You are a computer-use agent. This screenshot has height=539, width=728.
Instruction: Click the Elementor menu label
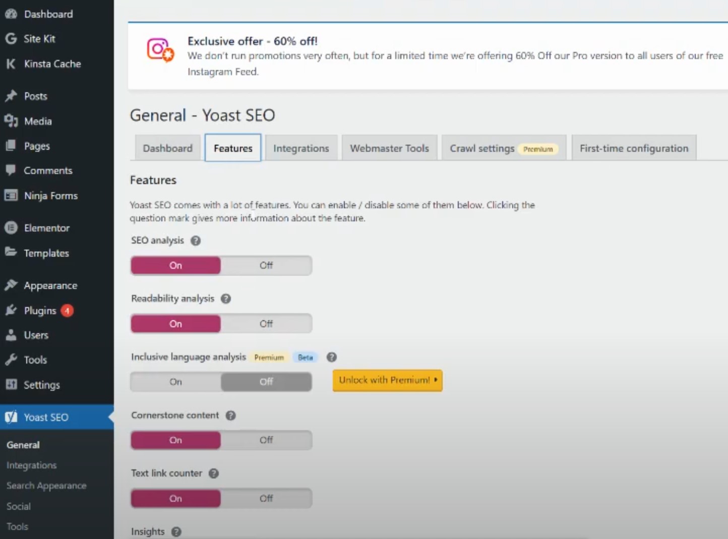47,228
